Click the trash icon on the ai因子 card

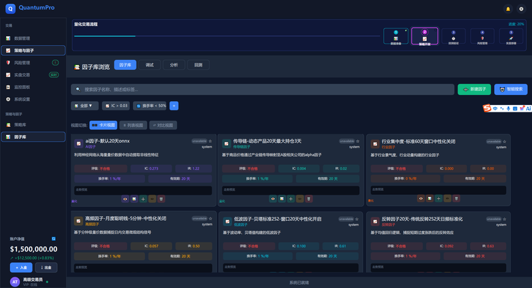161,199
